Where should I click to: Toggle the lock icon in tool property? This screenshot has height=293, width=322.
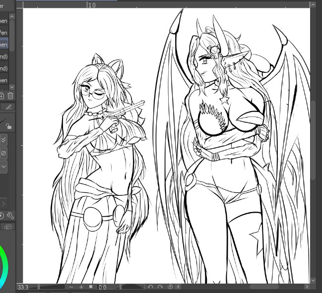9,126
